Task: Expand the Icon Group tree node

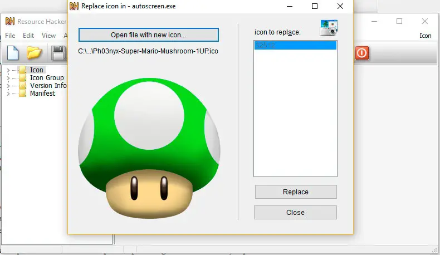Action: (x=8, y=78)
